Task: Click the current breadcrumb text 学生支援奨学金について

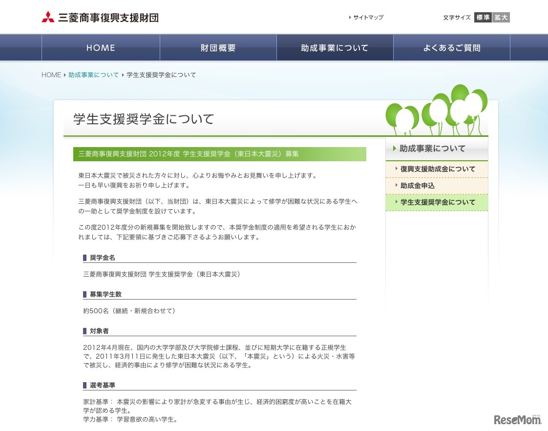Action: point(161,75)
